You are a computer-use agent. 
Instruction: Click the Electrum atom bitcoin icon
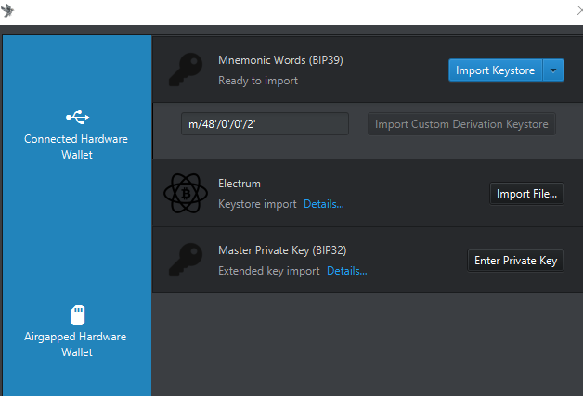tap(186, 193)
